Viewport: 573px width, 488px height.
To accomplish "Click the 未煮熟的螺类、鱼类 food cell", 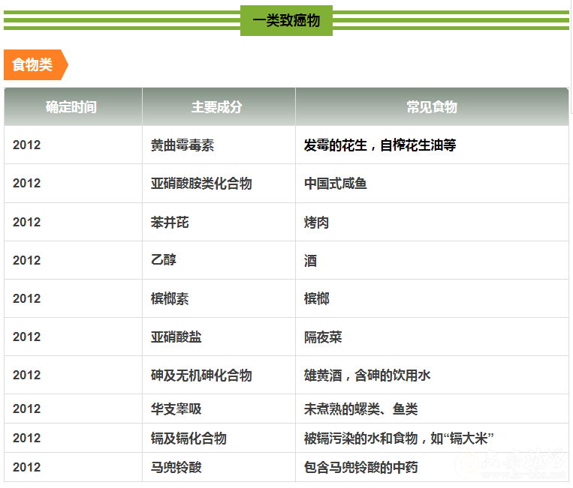I will [360, 409].
